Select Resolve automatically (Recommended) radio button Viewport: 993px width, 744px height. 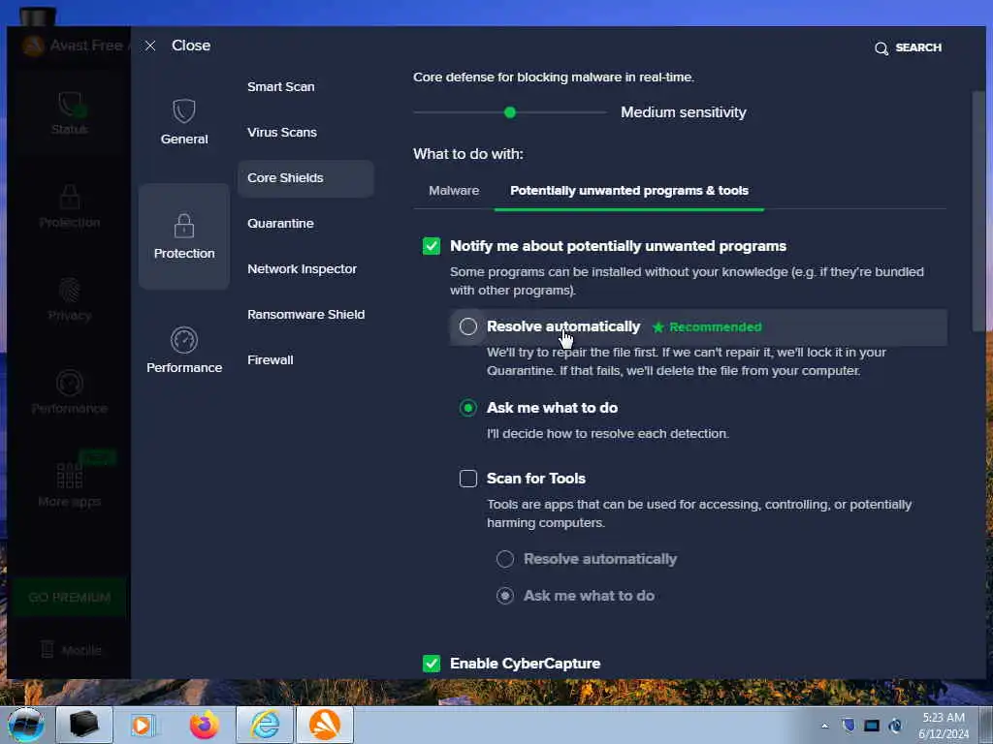pos(468,326)
